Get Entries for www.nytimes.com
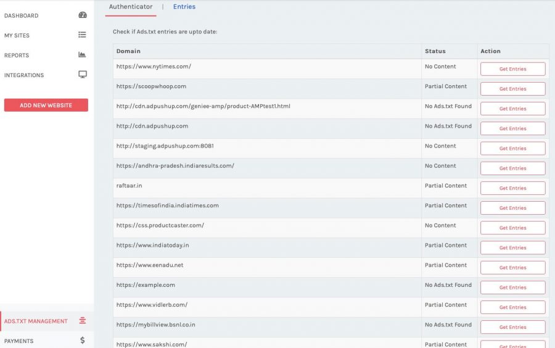Screen dimensions: 555x348 (513, 69)
